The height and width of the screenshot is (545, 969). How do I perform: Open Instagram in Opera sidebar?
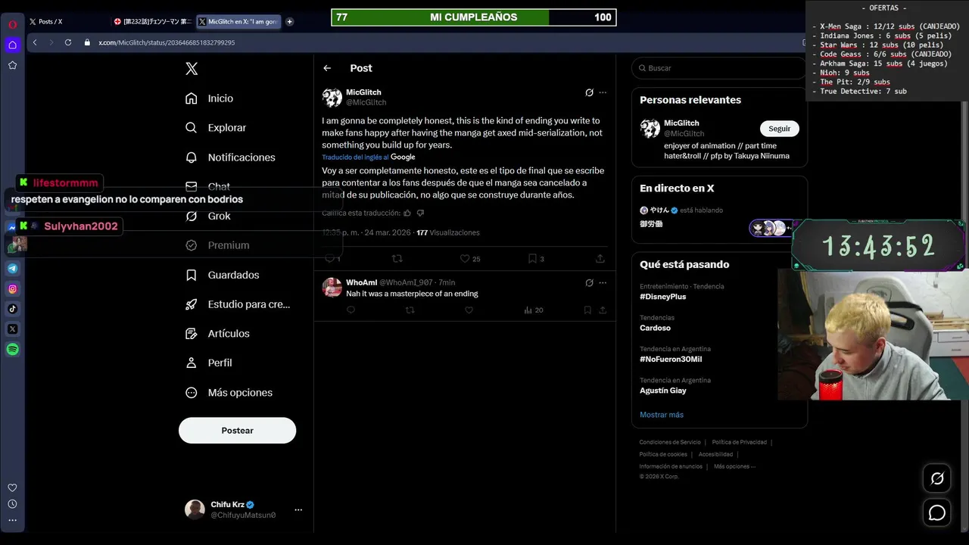point(13,288)
